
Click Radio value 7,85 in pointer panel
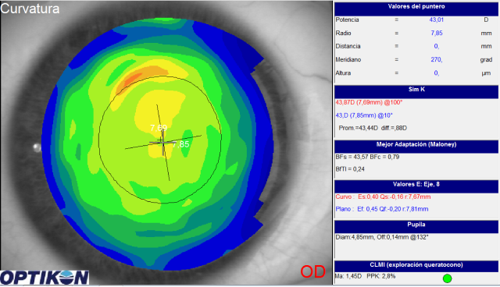click(437, 33)
